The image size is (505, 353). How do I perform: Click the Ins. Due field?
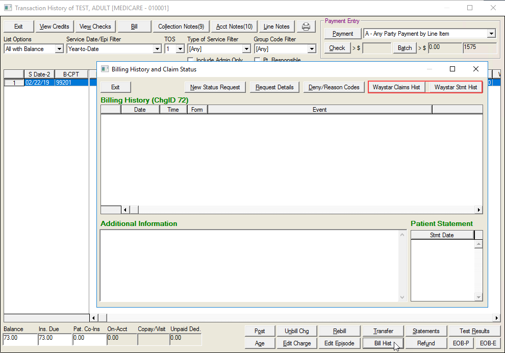[x=55, y=339]
